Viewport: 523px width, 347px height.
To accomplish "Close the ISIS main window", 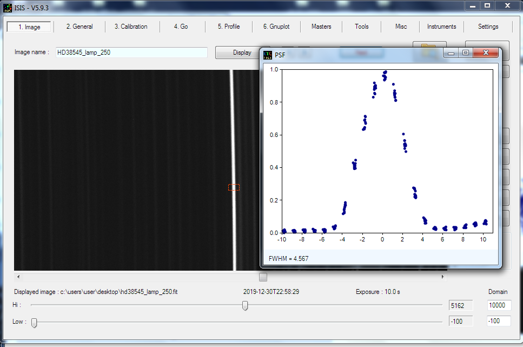I will (508, 5).
